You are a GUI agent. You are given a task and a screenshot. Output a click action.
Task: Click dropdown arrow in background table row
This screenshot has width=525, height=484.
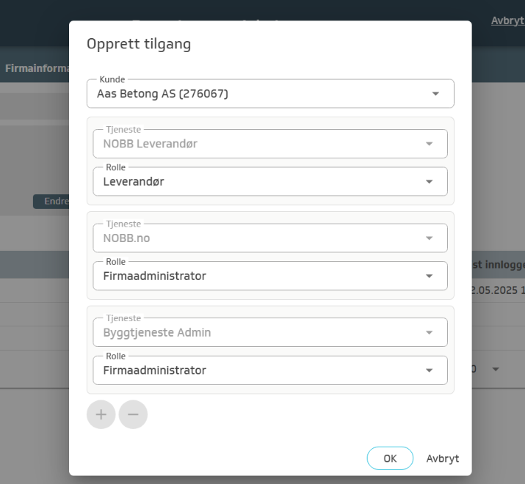tap(496, 369)
